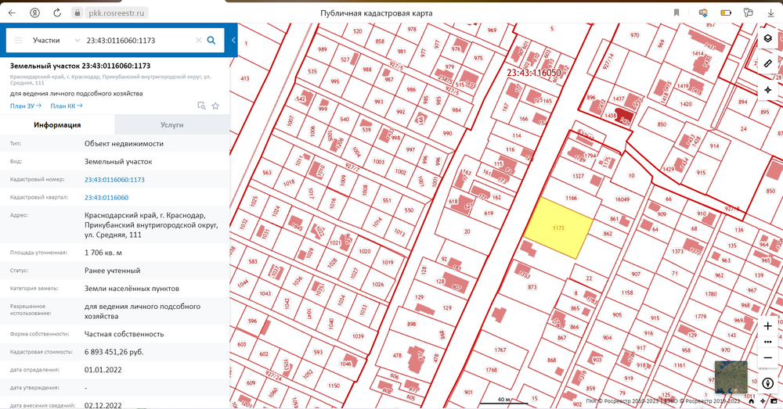Add parcel to favorites with star
783x409 pixels.
click(215, 106)
